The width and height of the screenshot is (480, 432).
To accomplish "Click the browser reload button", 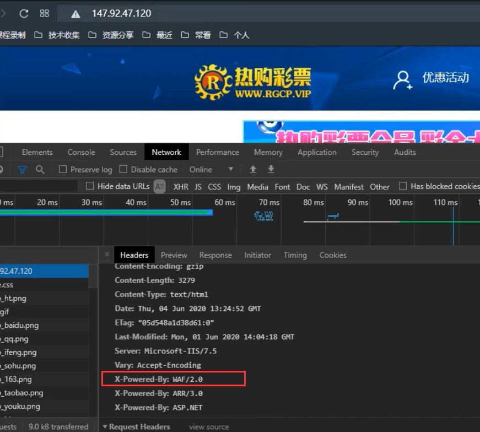I will [x=24, y=13].
